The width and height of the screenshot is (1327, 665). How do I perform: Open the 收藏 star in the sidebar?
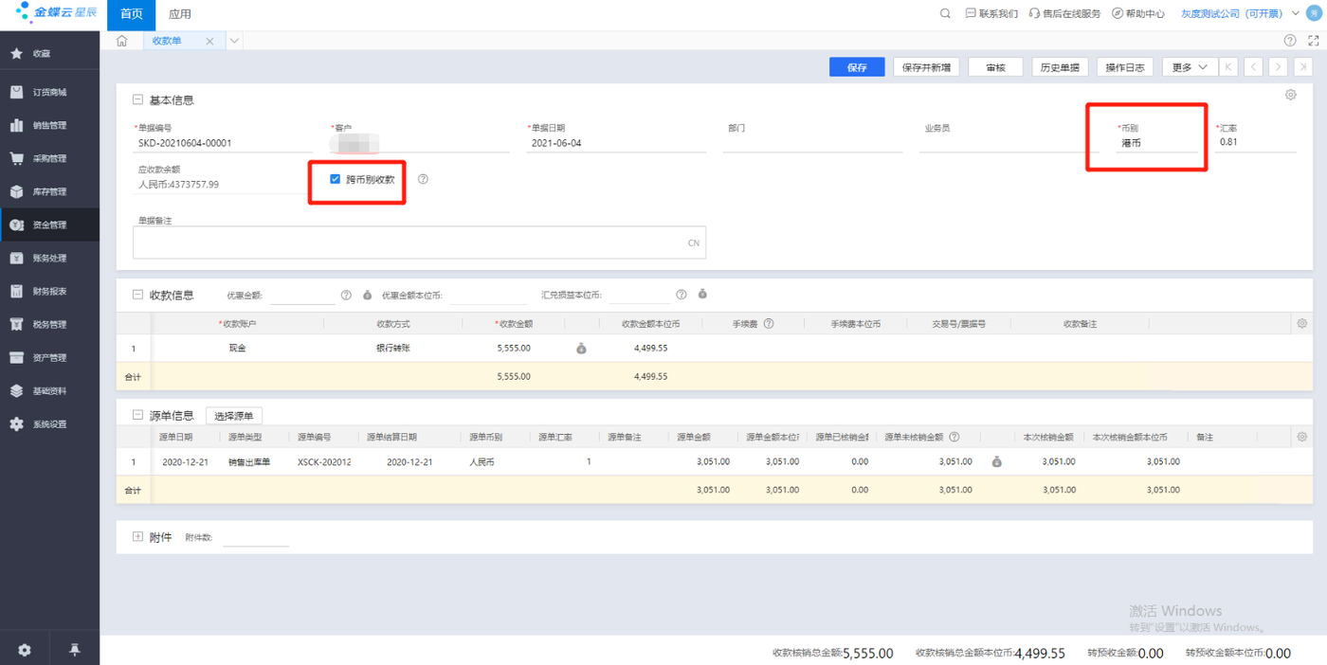(16, 54)
